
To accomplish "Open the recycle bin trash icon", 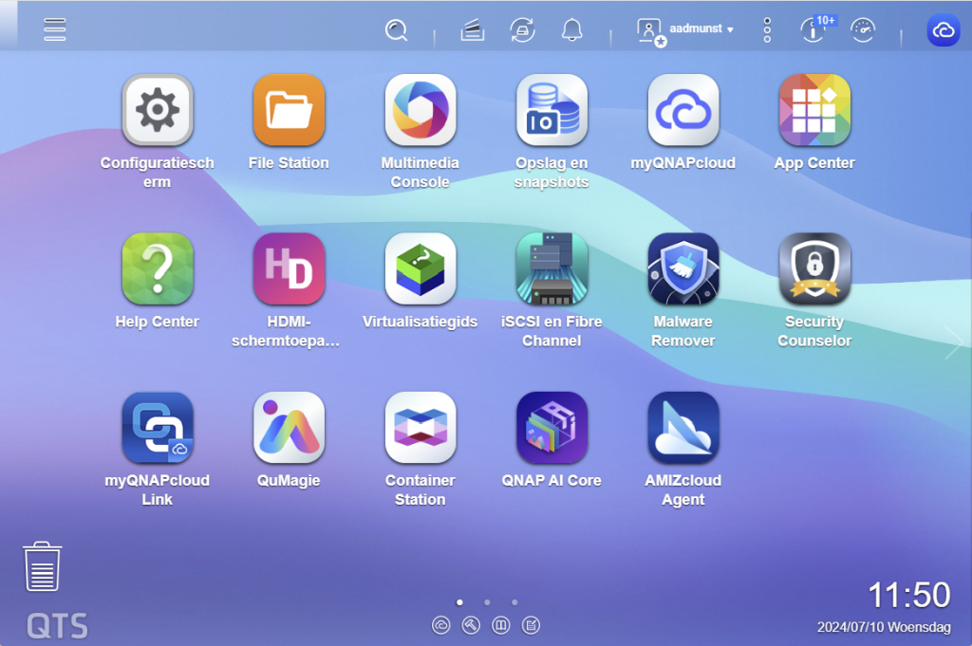I will [x=42, y=566].
